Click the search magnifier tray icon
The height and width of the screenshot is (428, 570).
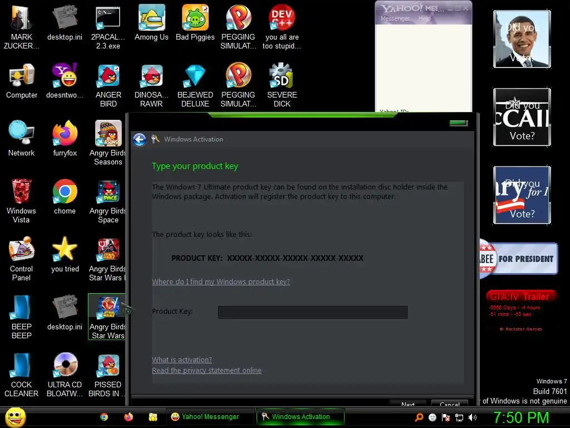tap(419, 417)
